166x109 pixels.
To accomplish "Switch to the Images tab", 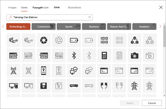I will click(12, 8).
